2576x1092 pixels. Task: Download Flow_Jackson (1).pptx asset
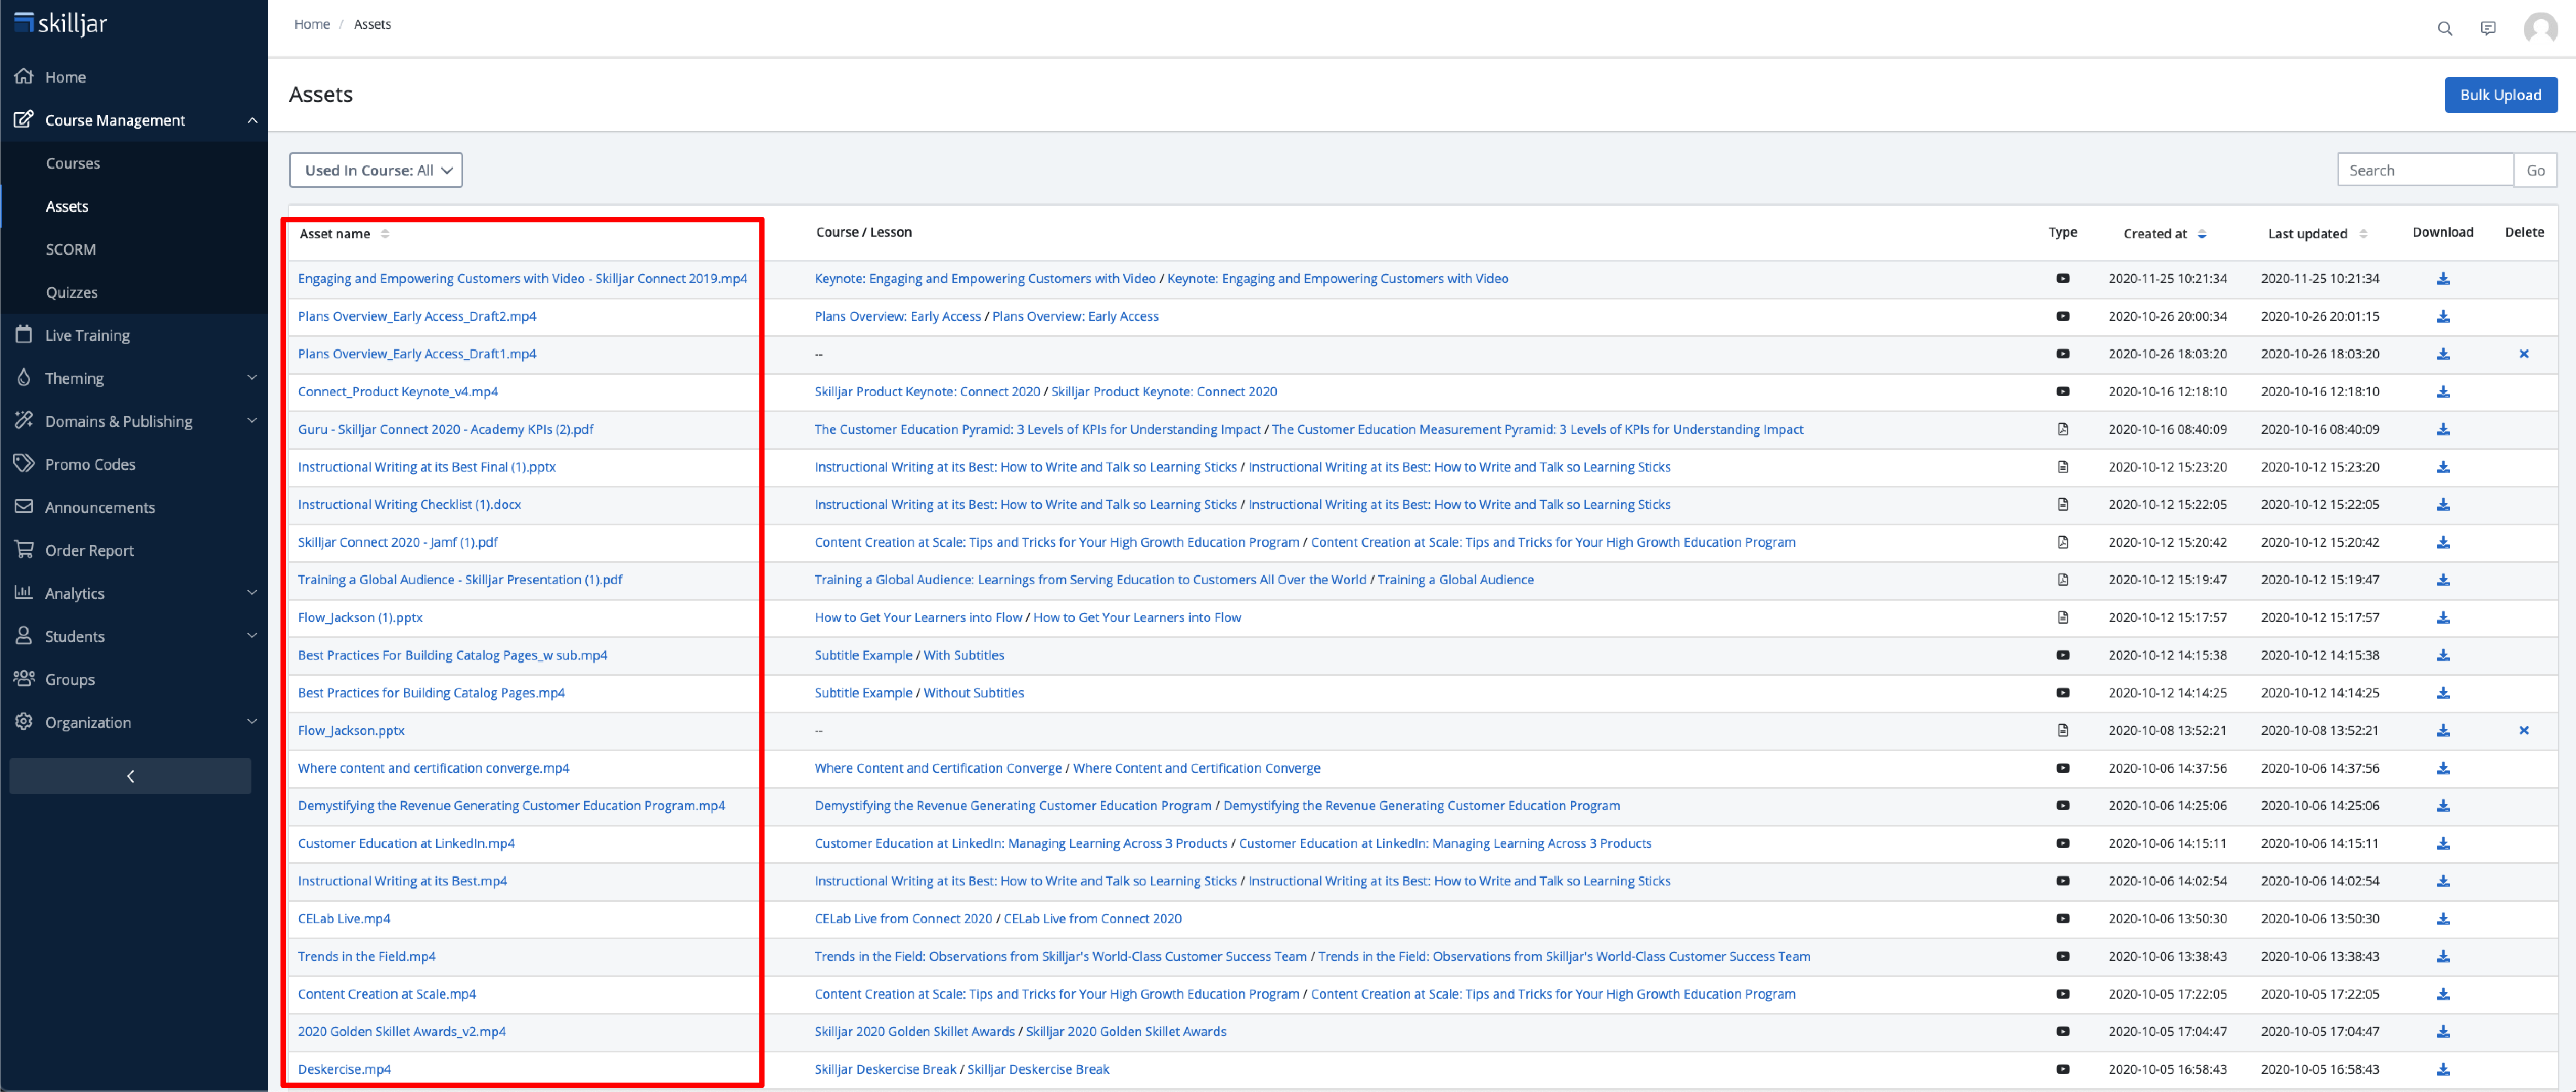point(2442,617)
